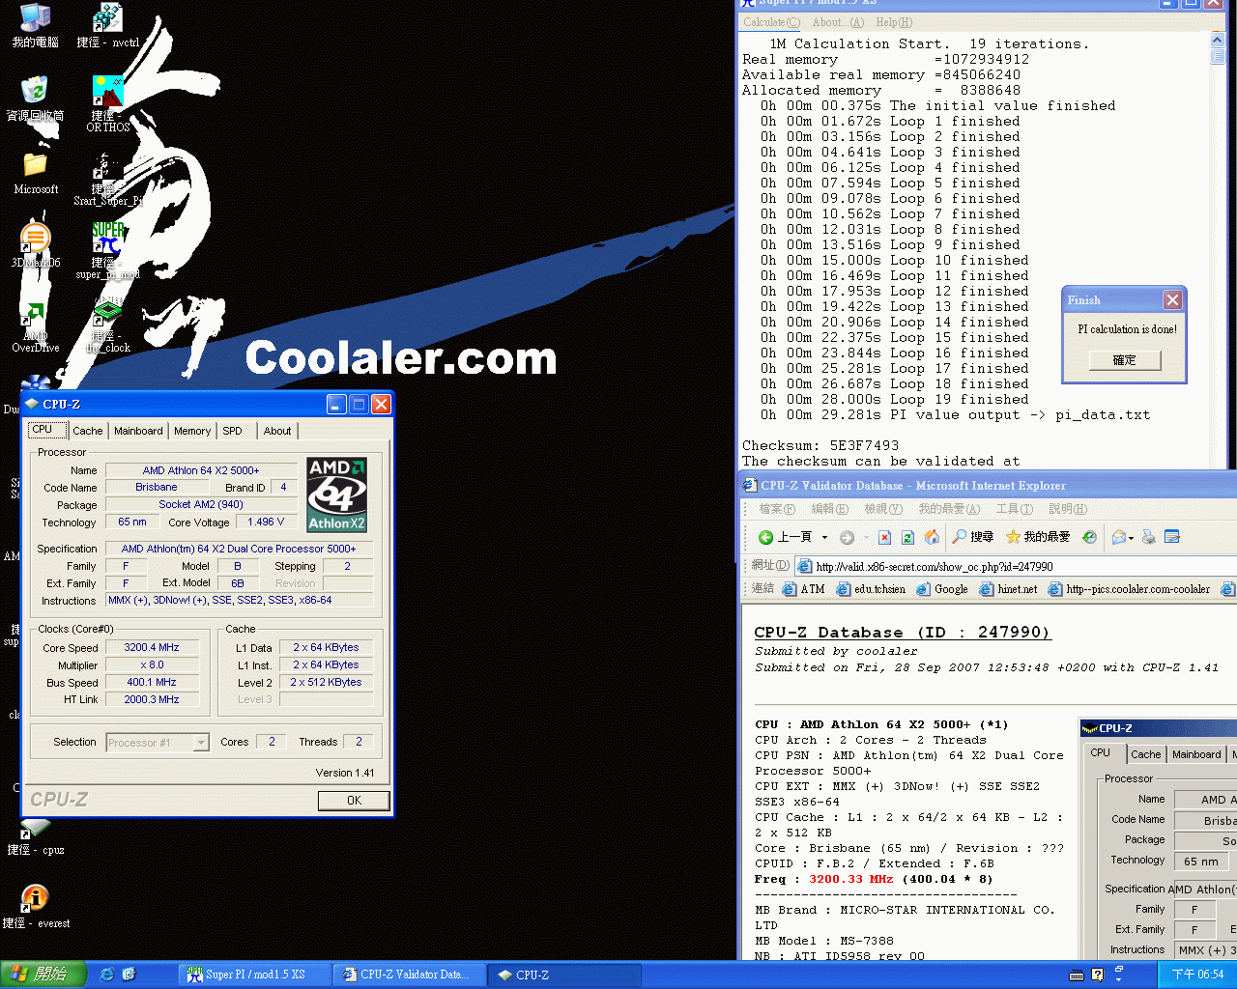The width and height of the screenshot is (1237, 989).
Task: Open Help menu in Super PI
Action: 894,22
